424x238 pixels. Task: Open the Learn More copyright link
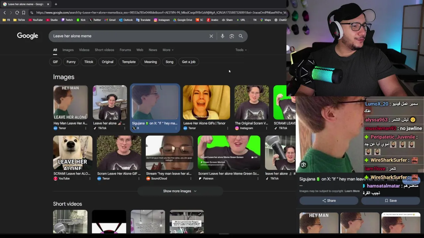tap(352, 191)
